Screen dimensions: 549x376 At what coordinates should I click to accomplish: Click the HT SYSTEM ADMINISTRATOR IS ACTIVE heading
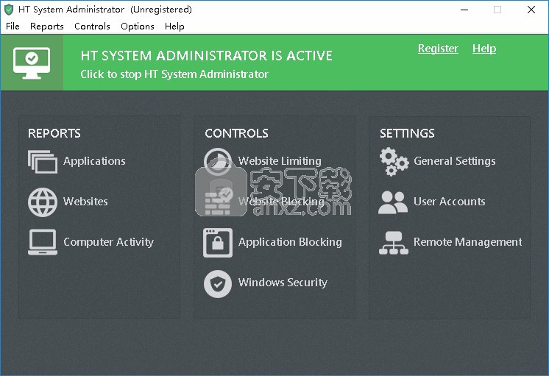pyautogui.click(x=207, y=56)
